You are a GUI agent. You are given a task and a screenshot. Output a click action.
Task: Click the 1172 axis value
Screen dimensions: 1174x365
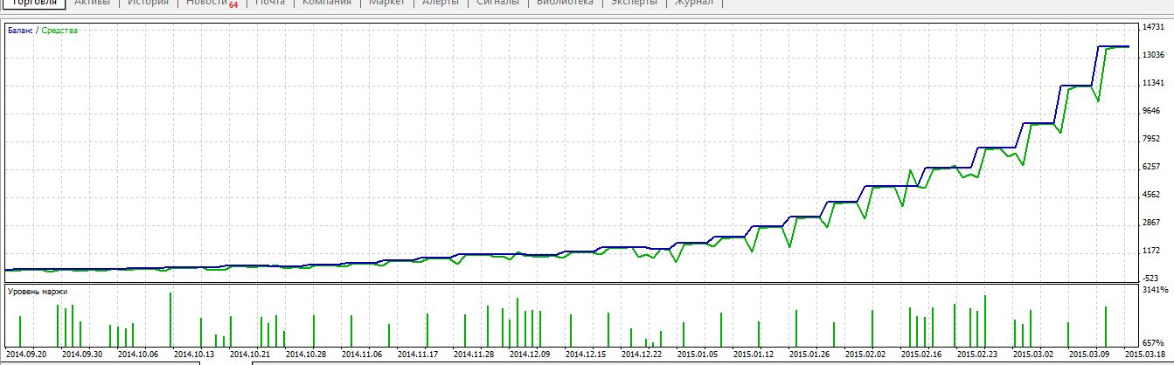click(1152, 251)
